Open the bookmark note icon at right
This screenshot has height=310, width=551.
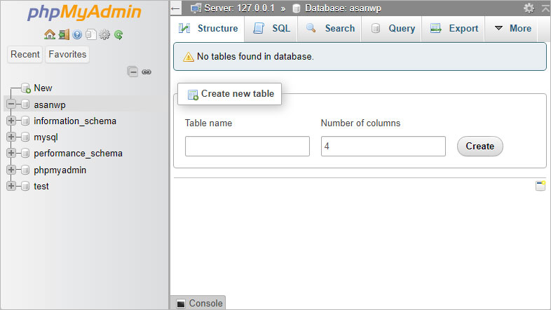point(540,186)
